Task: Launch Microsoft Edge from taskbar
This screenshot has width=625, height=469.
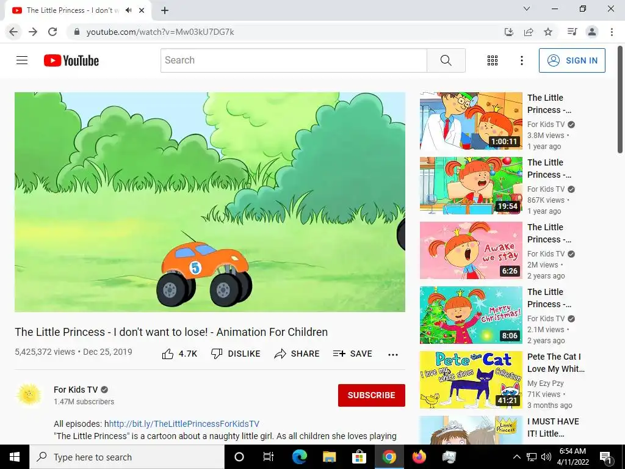Action: point(299,457)
